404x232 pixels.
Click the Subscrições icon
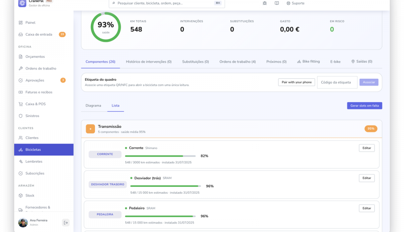[21, 173]
